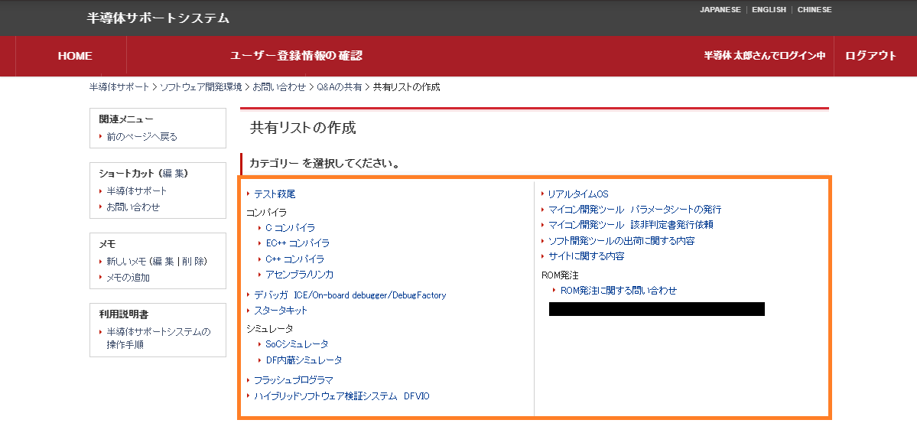
Task: Select DF内蔵シミュレータ category
Action: click(x=304, y=360)
